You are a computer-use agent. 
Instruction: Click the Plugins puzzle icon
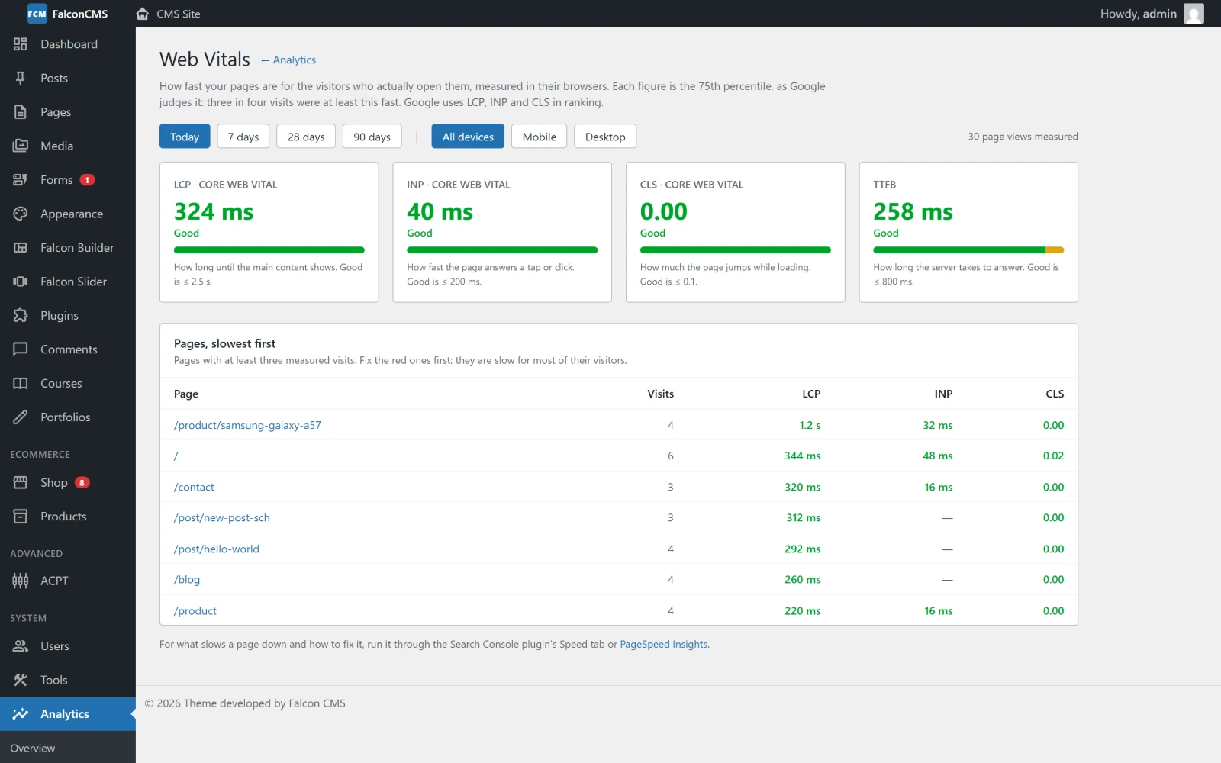point(21,316)
